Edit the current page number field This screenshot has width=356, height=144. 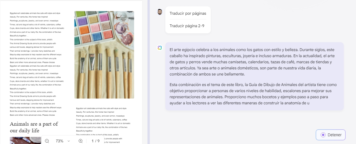(x=93, y=141)
